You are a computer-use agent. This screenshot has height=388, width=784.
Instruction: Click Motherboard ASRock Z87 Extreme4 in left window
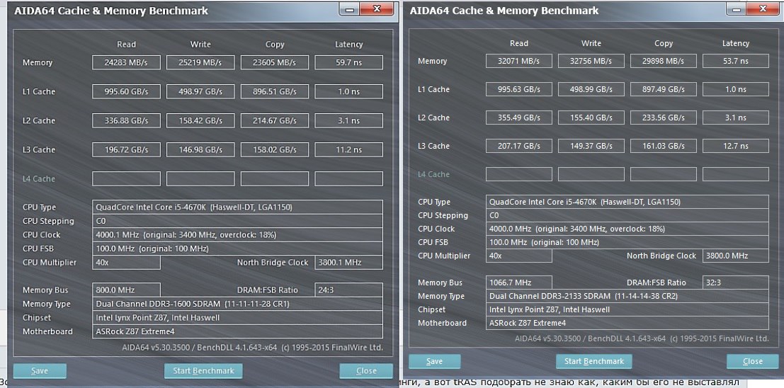[x=238, y=331]
